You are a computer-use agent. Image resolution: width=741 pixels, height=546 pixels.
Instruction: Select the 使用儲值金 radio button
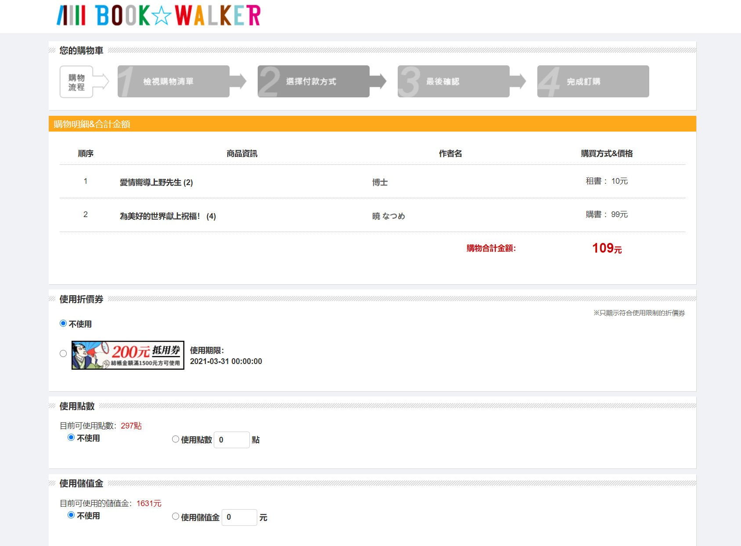(x=176, y=517)
